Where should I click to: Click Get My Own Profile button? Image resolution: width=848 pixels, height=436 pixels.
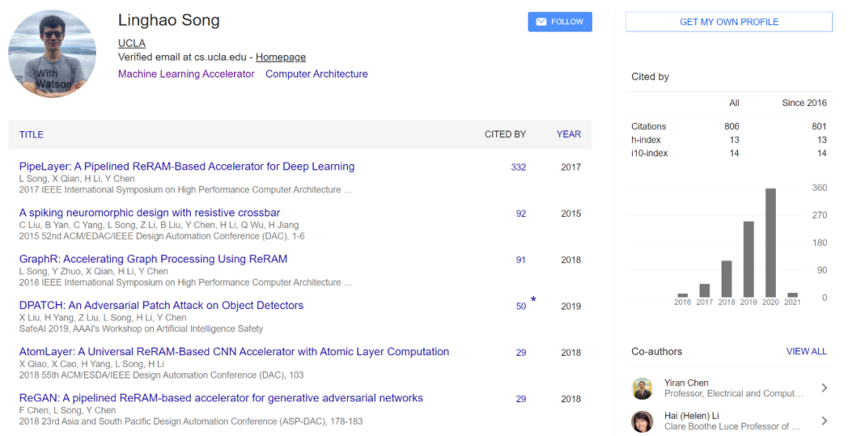[729, 22]
